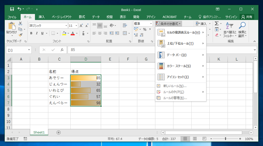263x146 pixels.
Task: Add a new sheet with plus icon
Action: coord(58,133)
